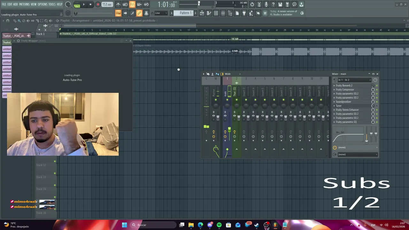This screenshot has width=409, height=230.
Task: Open the ADD menu
Action: tap(15, 4)
